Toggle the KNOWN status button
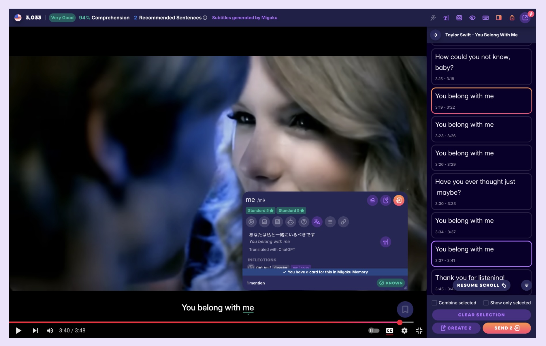Viewport: 546px width, 346px height. pos(391,283)
